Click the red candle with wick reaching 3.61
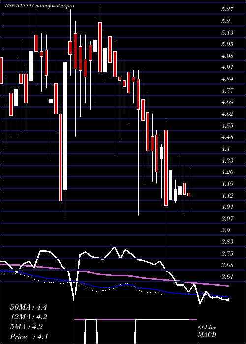Image resolution: width=246 pixels, height=344 pixels. click(x=166, y=168)
